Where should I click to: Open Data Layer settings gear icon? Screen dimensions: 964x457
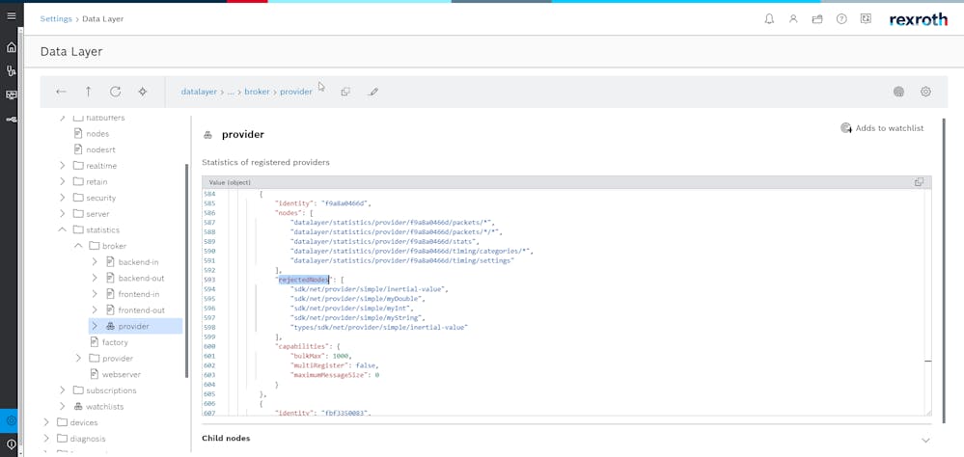925,92
